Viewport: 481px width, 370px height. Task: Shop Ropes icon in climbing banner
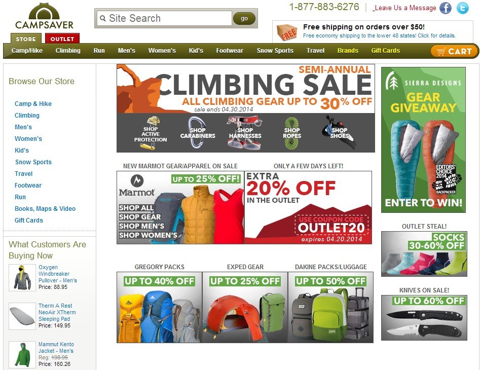pos(292,132)
